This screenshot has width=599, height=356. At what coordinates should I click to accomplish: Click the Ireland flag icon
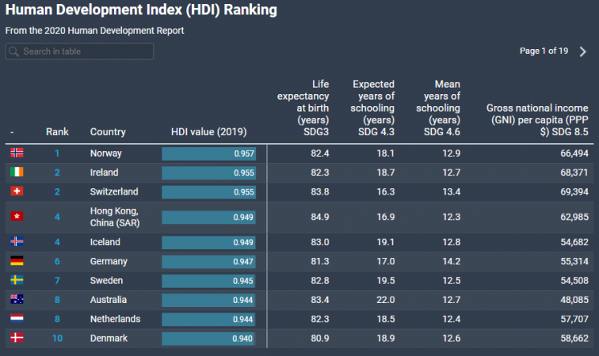pyautogui.click(x=16, y=172)
